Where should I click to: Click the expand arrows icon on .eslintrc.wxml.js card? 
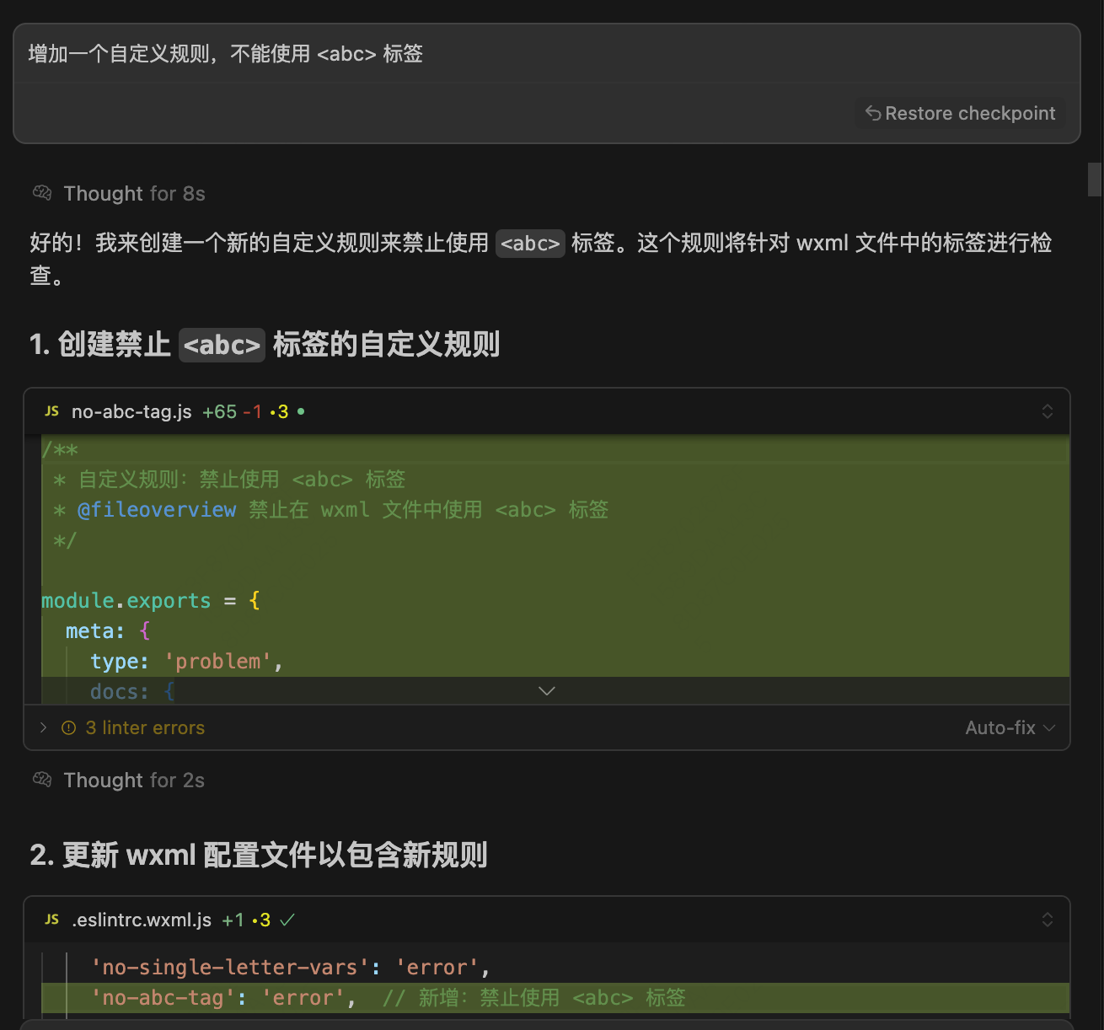(1048, 920)
